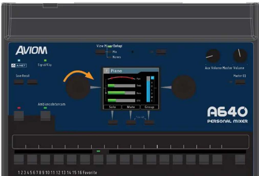This screenshot has width=259, height=176.
Task: Select channel 14 button in bottom row
Action: point(191,159)
